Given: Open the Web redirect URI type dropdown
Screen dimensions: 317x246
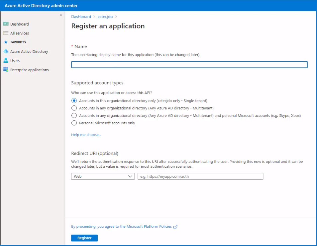Looking at the screenshot, I should point(103,176).
